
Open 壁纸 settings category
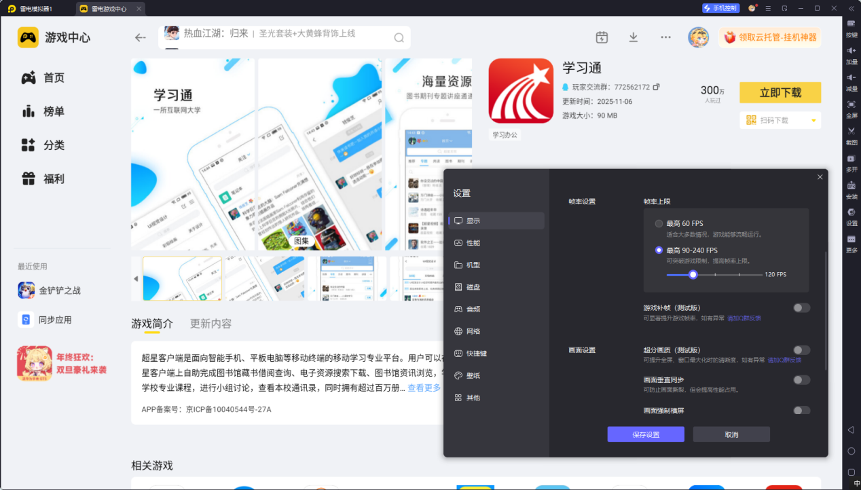click(496, 375)
